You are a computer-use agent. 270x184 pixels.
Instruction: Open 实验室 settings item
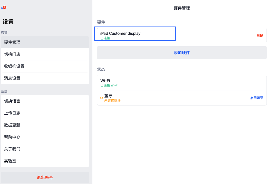45,161
